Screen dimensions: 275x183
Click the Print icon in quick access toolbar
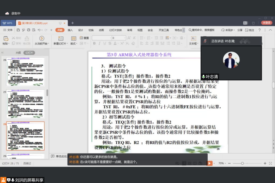click(29, 30)
